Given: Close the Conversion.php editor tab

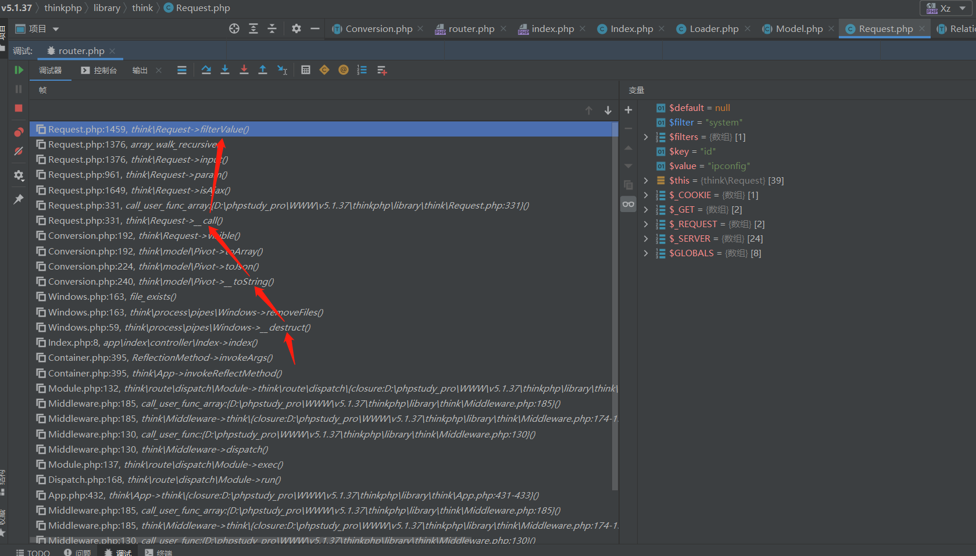Looking at the screenshot, I should pyautogui.click(x=420, y=28).
